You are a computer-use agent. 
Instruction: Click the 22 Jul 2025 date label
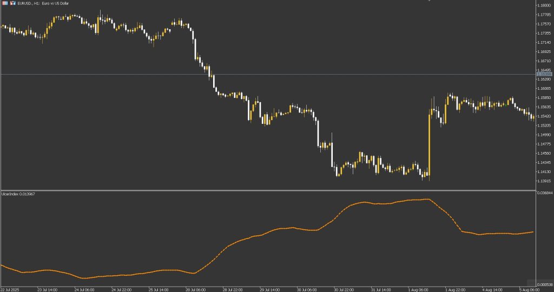click(x=10, y=290)
